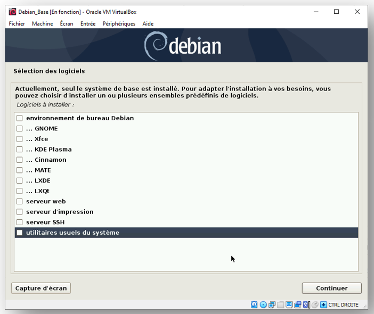Check the KDE Plasma checkbox
Viewport: 374px width, 314px height.
click(20, 150)
